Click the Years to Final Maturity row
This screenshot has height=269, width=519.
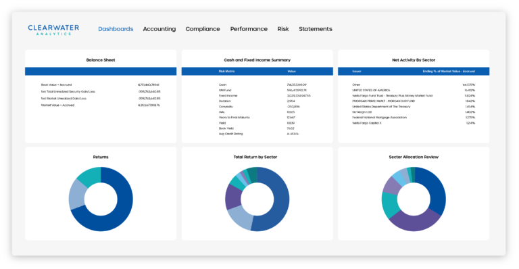coord(257,118)
